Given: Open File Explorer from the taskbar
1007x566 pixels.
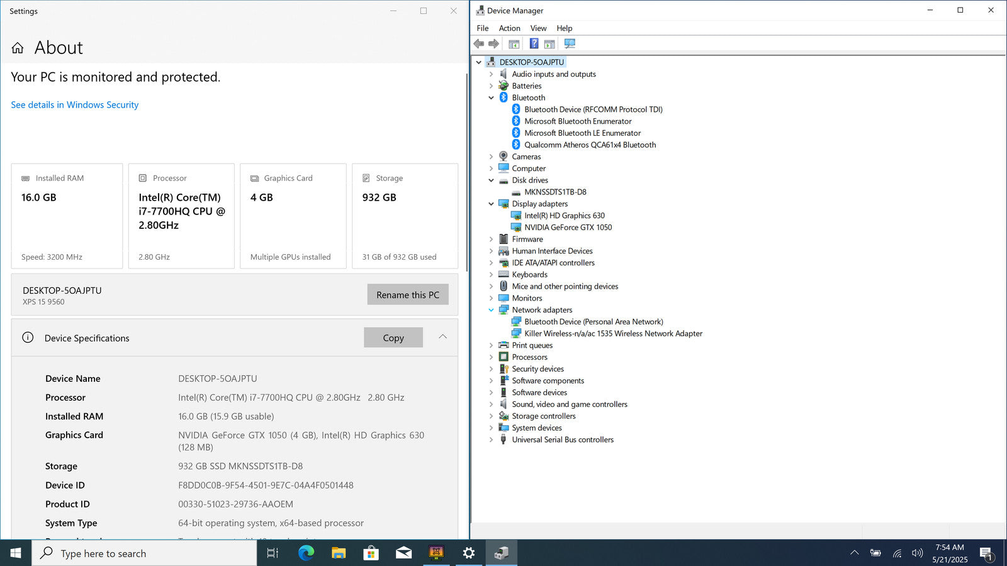Looking at the screenshot, I should [339, 553].
